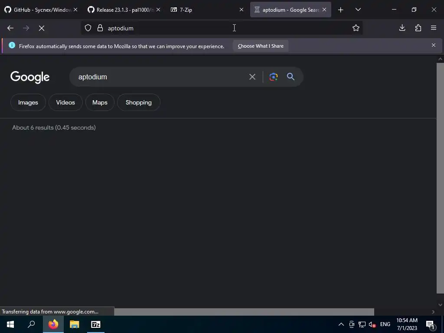Open the Firefox hamburger menu

click(x=434, y=28)
